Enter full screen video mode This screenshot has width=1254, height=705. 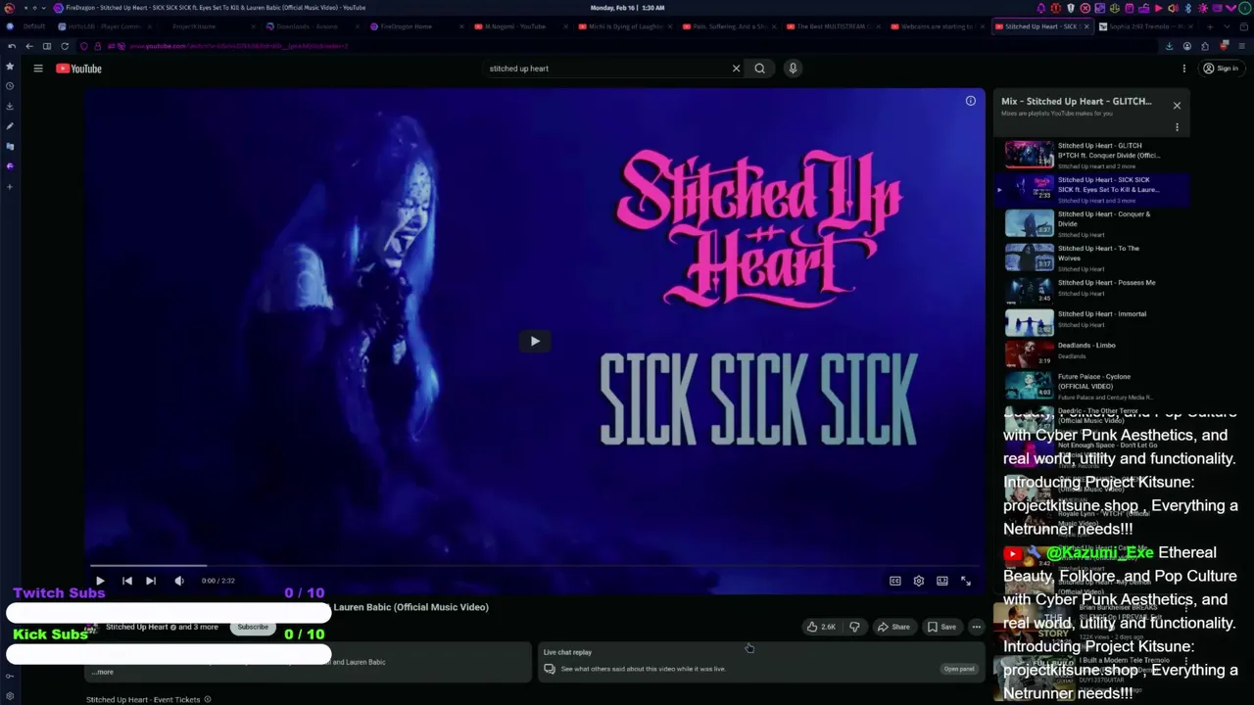pyautogui.click(x=966, y=581)
